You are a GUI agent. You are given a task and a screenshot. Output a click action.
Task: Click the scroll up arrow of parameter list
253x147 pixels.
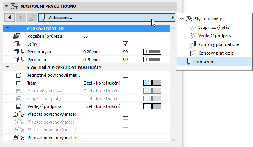coord(173,28)
